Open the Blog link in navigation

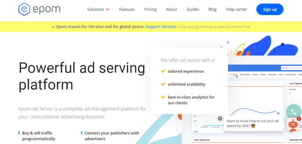[212, 9]
